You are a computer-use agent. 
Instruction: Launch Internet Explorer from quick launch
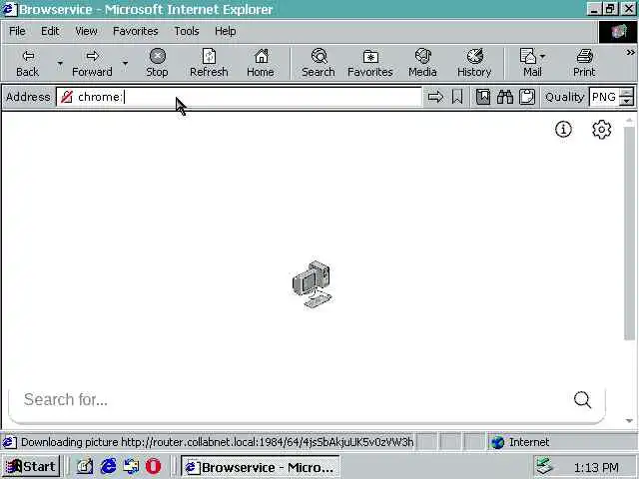point(109,466)
